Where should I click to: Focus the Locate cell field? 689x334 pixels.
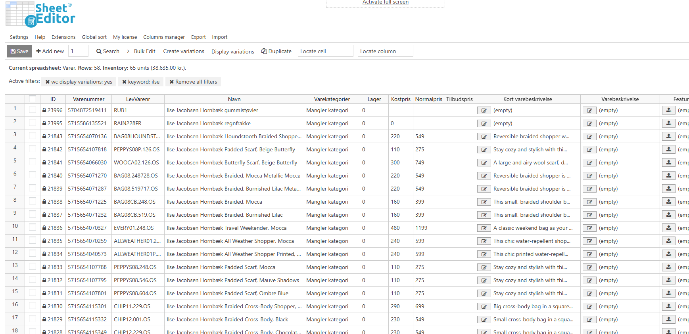click(x=325, y=51)
